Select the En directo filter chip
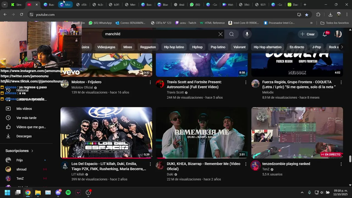The height and width of the screenshot is (198, 352). [x=297, y=47]
